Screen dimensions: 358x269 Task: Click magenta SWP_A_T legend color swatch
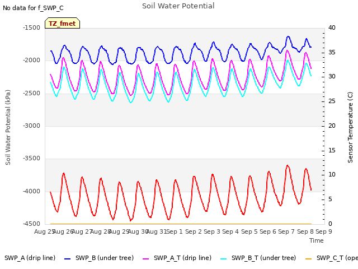[x=145, y=259]
